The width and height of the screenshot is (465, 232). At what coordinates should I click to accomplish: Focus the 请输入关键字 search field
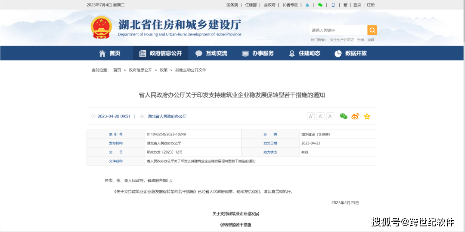tap(338, 30)
